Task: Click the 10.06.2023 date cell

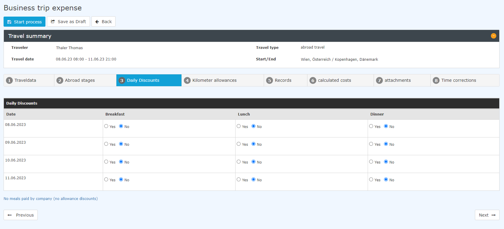Action: coord(53,164)
